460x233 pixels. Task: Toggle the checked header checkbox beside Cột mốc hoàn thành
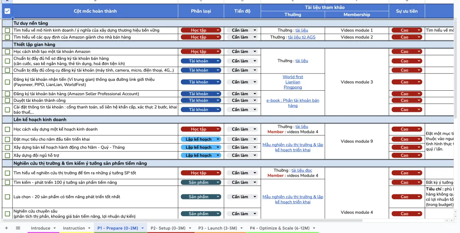tap(7, 11)
